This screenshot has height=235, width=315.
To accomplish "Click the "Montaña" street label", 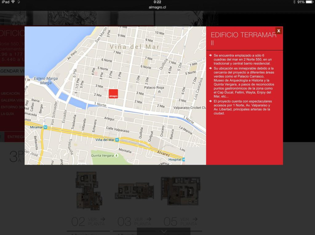I will 125,151.
